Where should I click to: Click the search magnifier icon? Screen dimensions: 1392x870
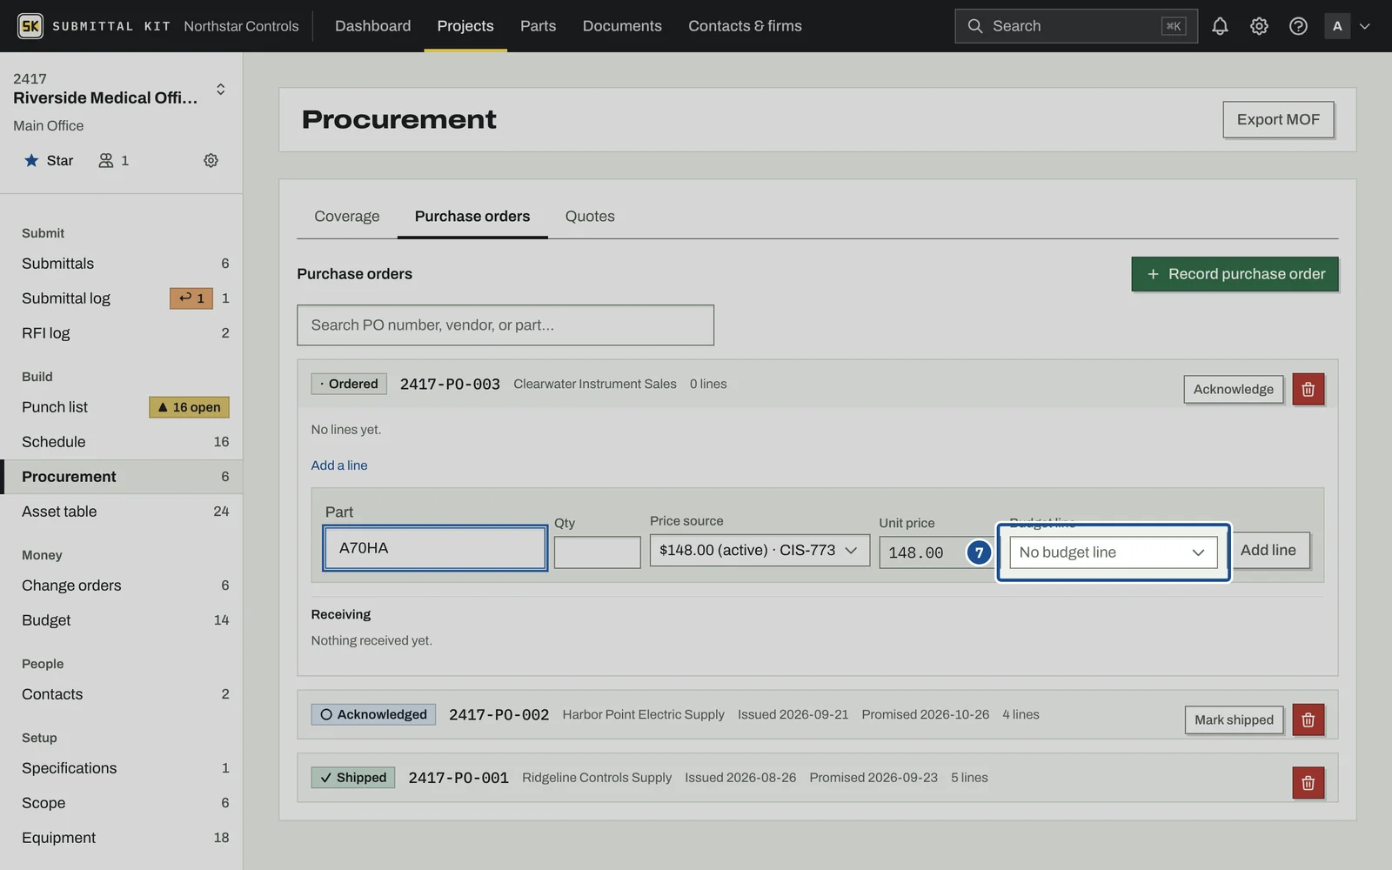click(975, 26)
